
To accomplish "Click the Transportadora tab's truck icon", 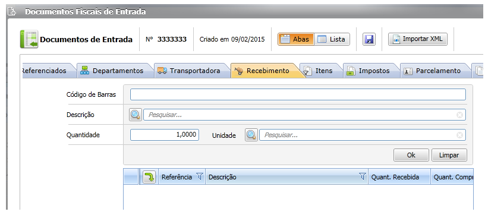I will (x=162, y=71).
